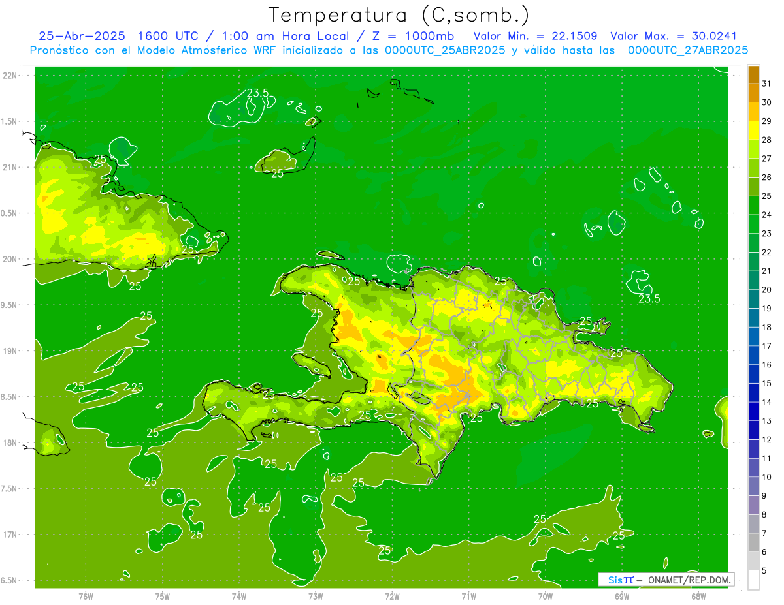Click the "22N" latitude axis label
The height and width of the screenshot is (605, 784).
[x=11, y=75]
